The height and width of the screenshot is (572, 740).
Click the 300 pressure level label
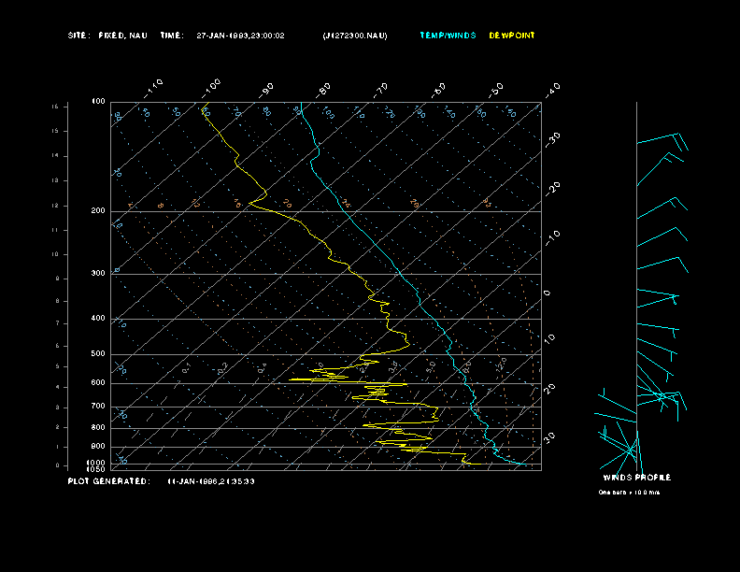coord(98,274)
